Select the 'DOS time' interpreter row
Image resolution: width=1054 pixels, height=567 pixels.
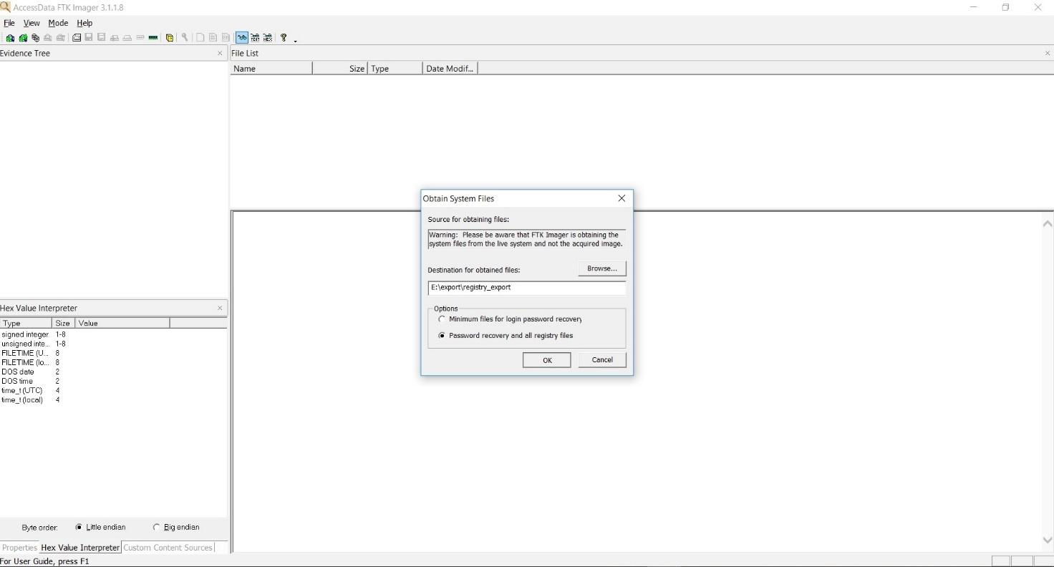113,381
